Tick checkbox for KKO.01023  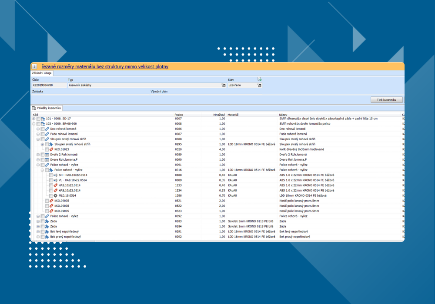(47, 149)
